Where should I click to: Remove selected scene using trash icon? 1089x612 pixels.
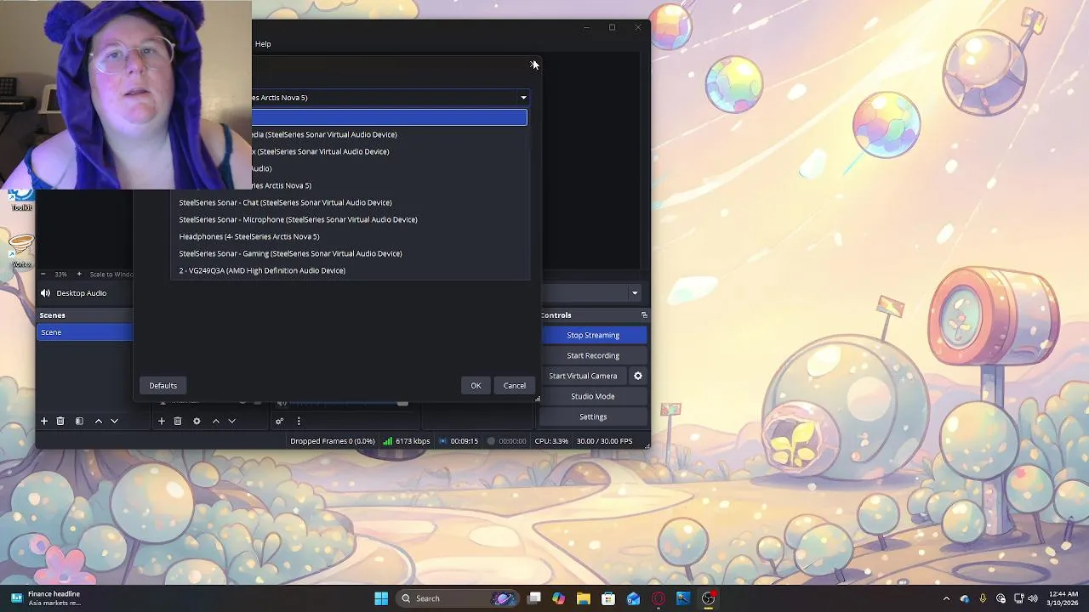pos(60,421)
